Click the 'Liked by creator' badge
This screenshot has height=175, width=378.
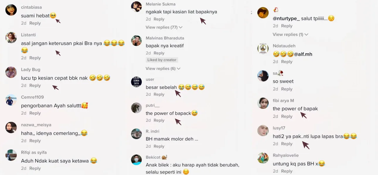click(162, 60)
